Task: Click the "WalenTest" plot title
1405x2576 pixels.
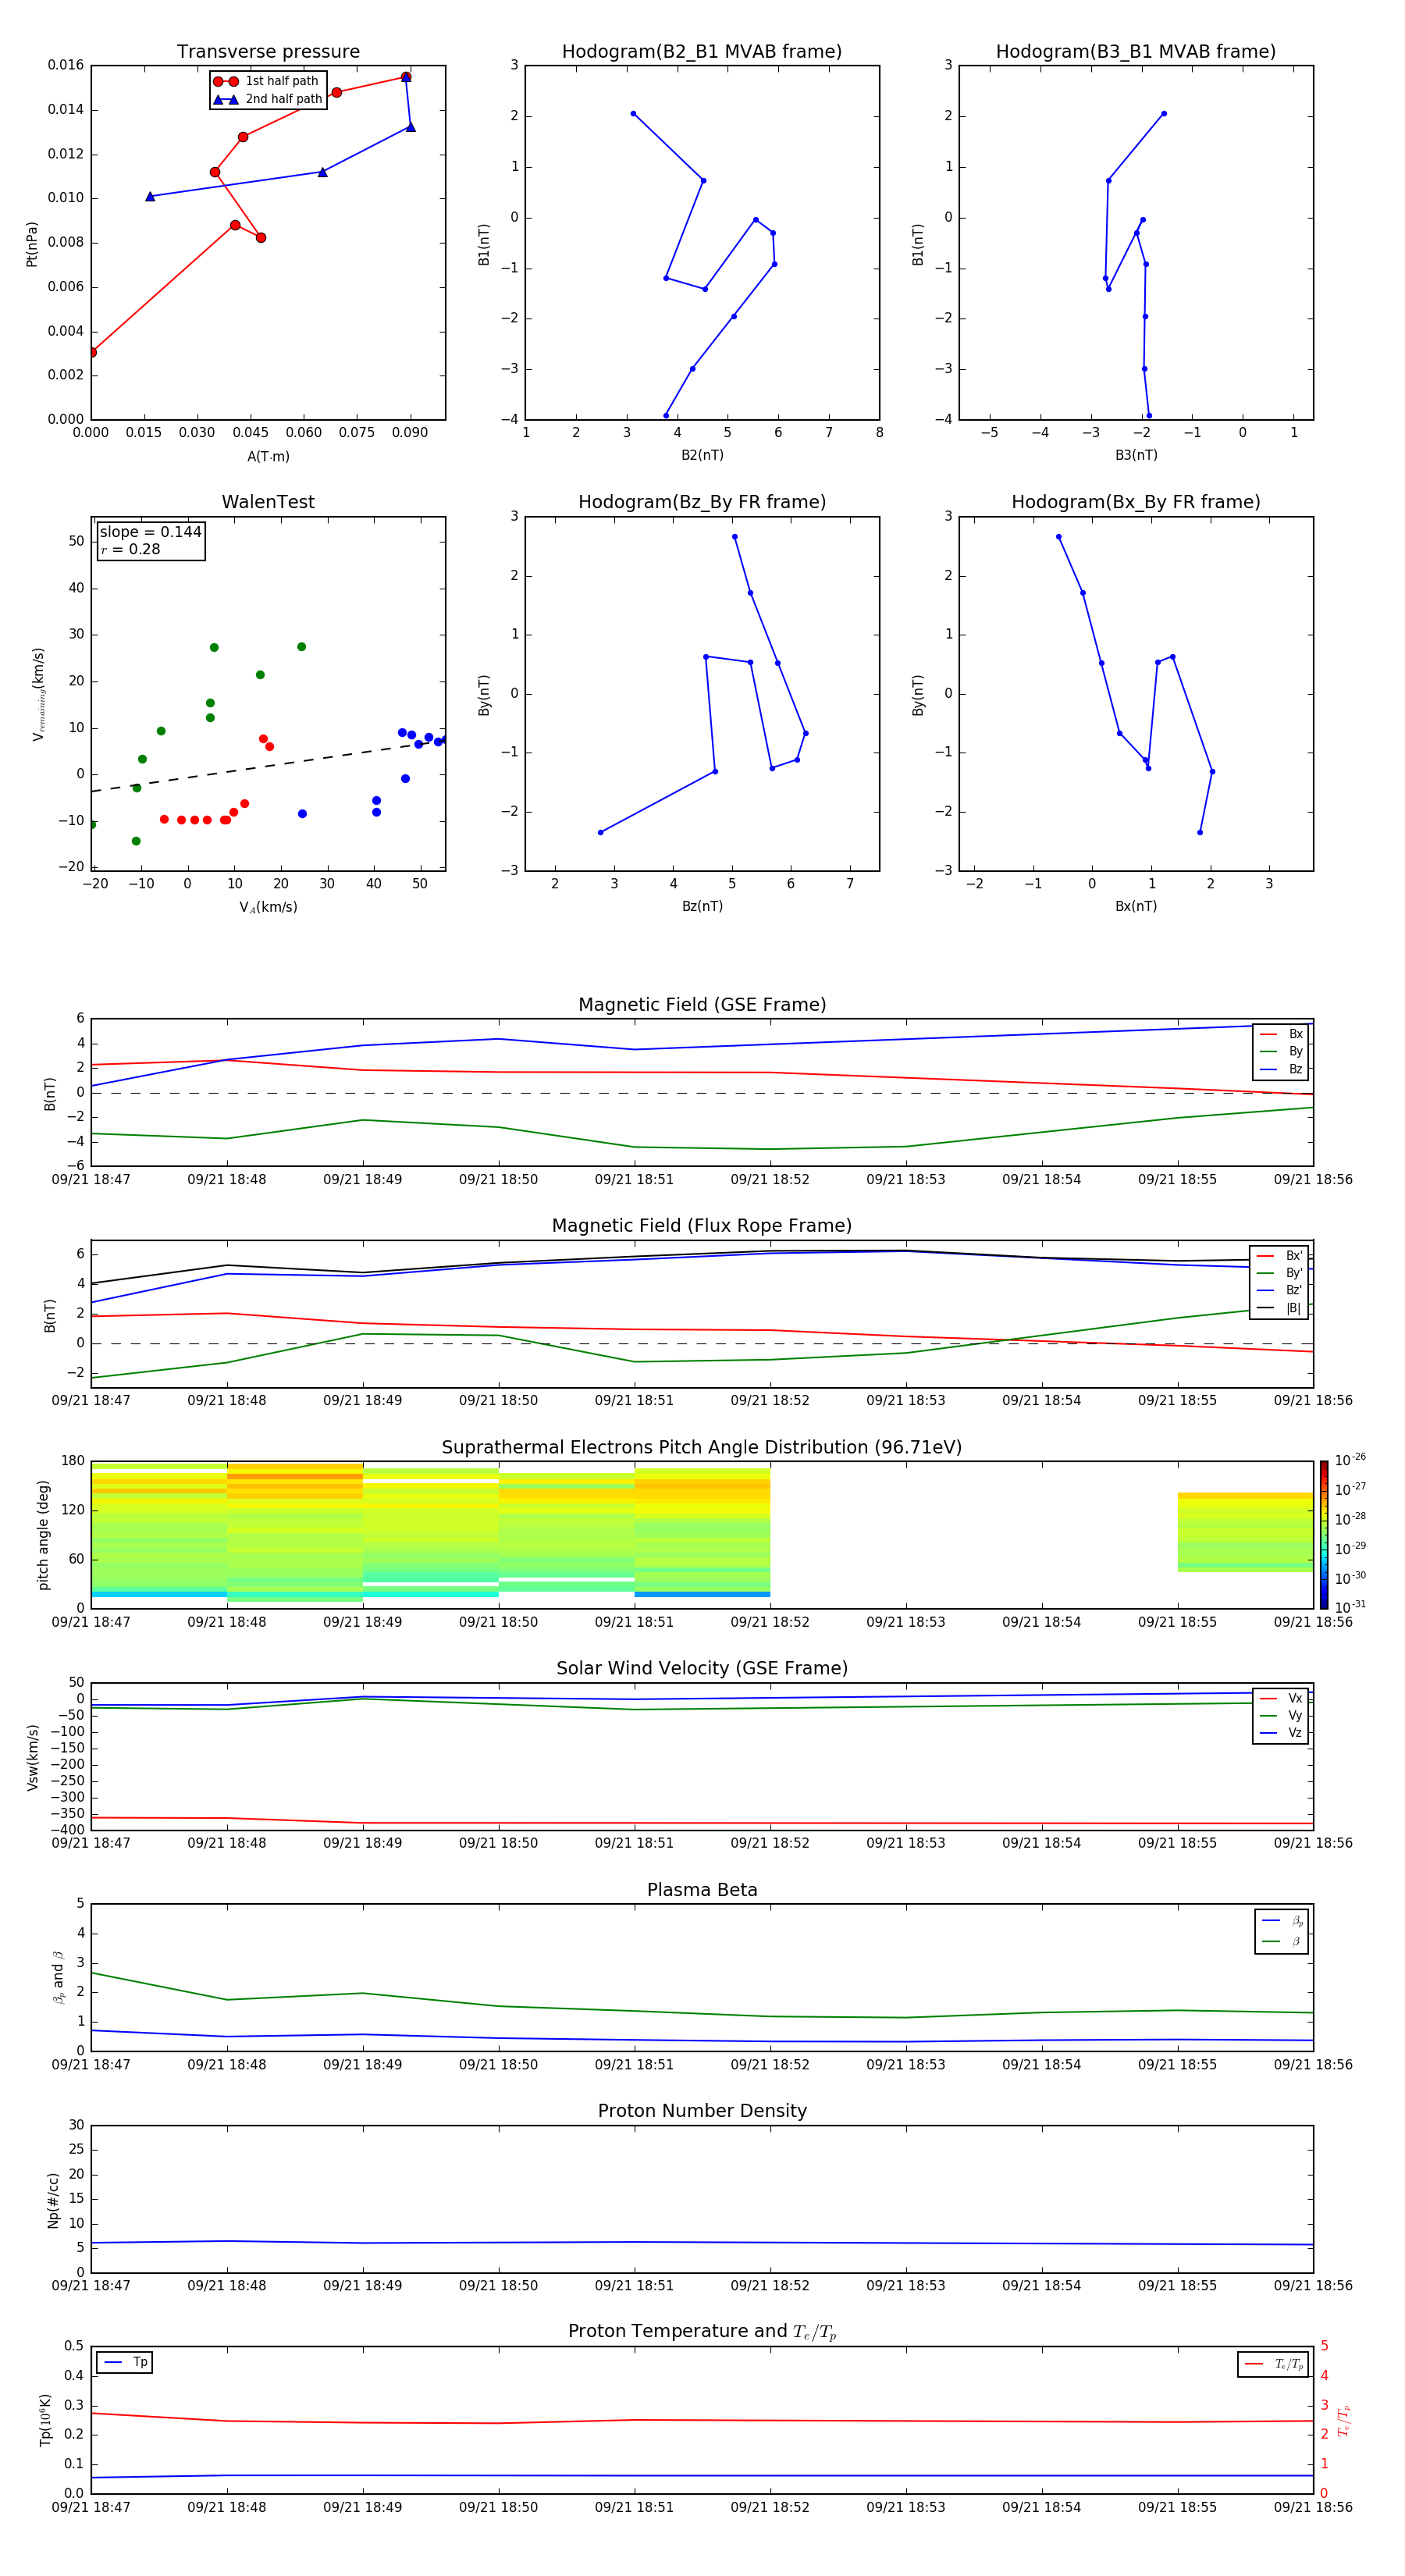Action: [268, 502]
